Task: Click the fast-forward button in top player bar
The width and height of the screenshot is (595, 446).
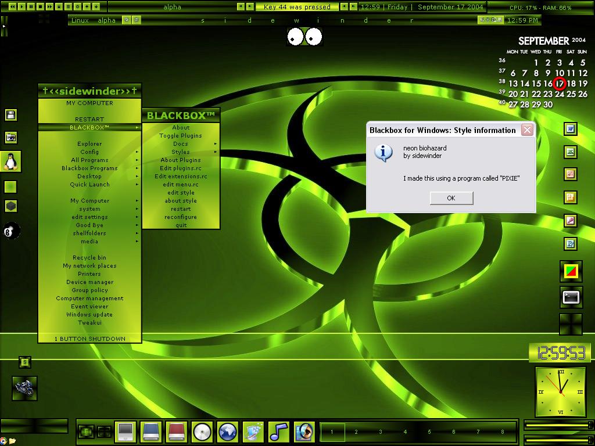Action: pyautogui.click(x=50, y=6)
